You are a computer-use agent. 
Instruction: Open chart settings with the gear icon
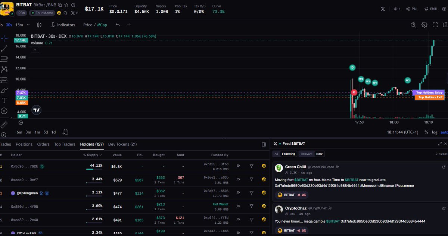424,25
